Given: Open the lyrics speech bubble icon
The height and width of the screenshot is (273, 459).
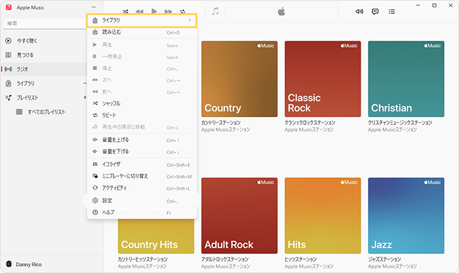Looking at the screenshot, I should point(375,11).
